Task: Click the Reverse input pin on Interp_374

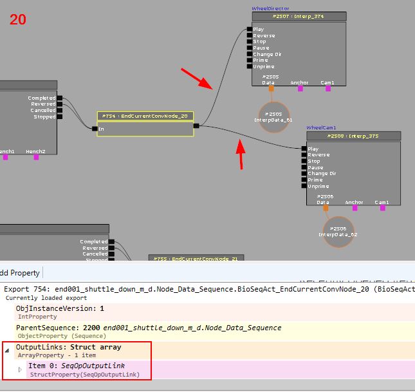Action: [x=249, y=35]
